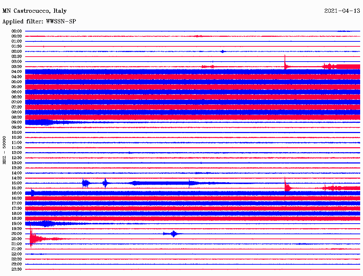Screen dimensions: 363x276
Task: Click the 15:30 time label
Action: click(16, 188)
